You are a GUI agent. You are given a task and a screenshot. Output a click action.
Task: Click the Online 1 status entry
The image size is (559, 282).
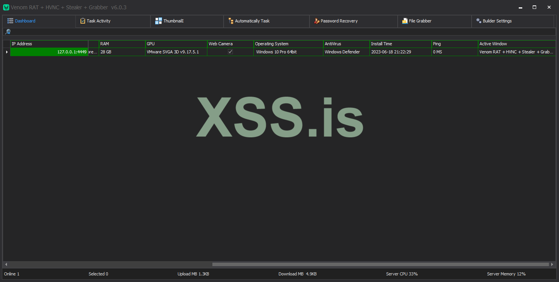(x=12, y=274)
